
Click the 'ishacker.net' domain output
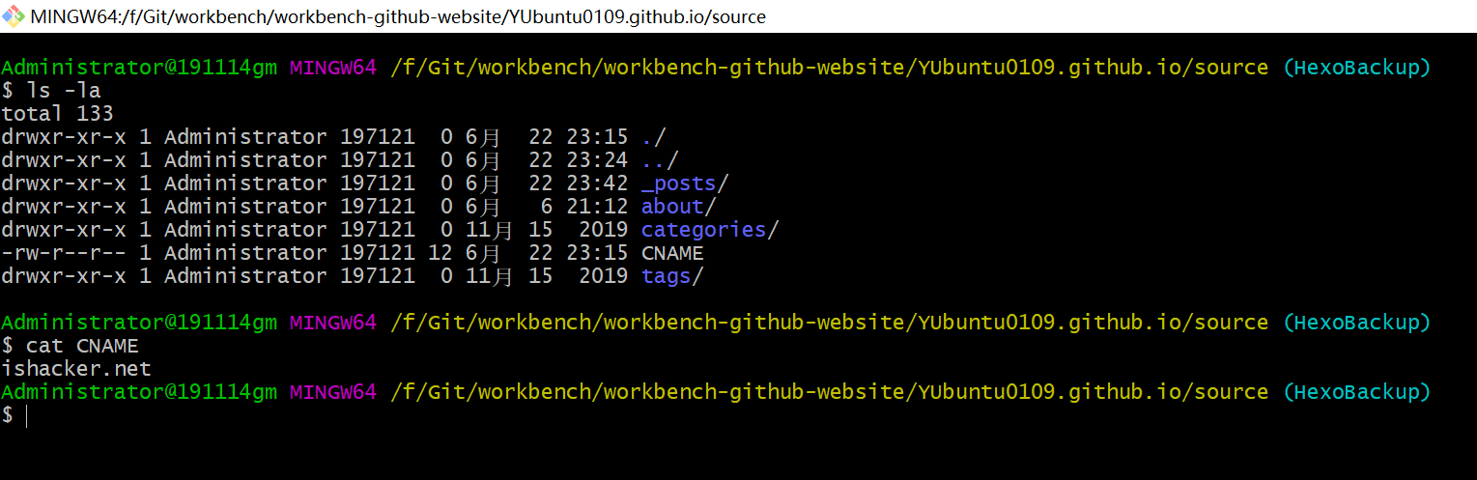point(76,369)
